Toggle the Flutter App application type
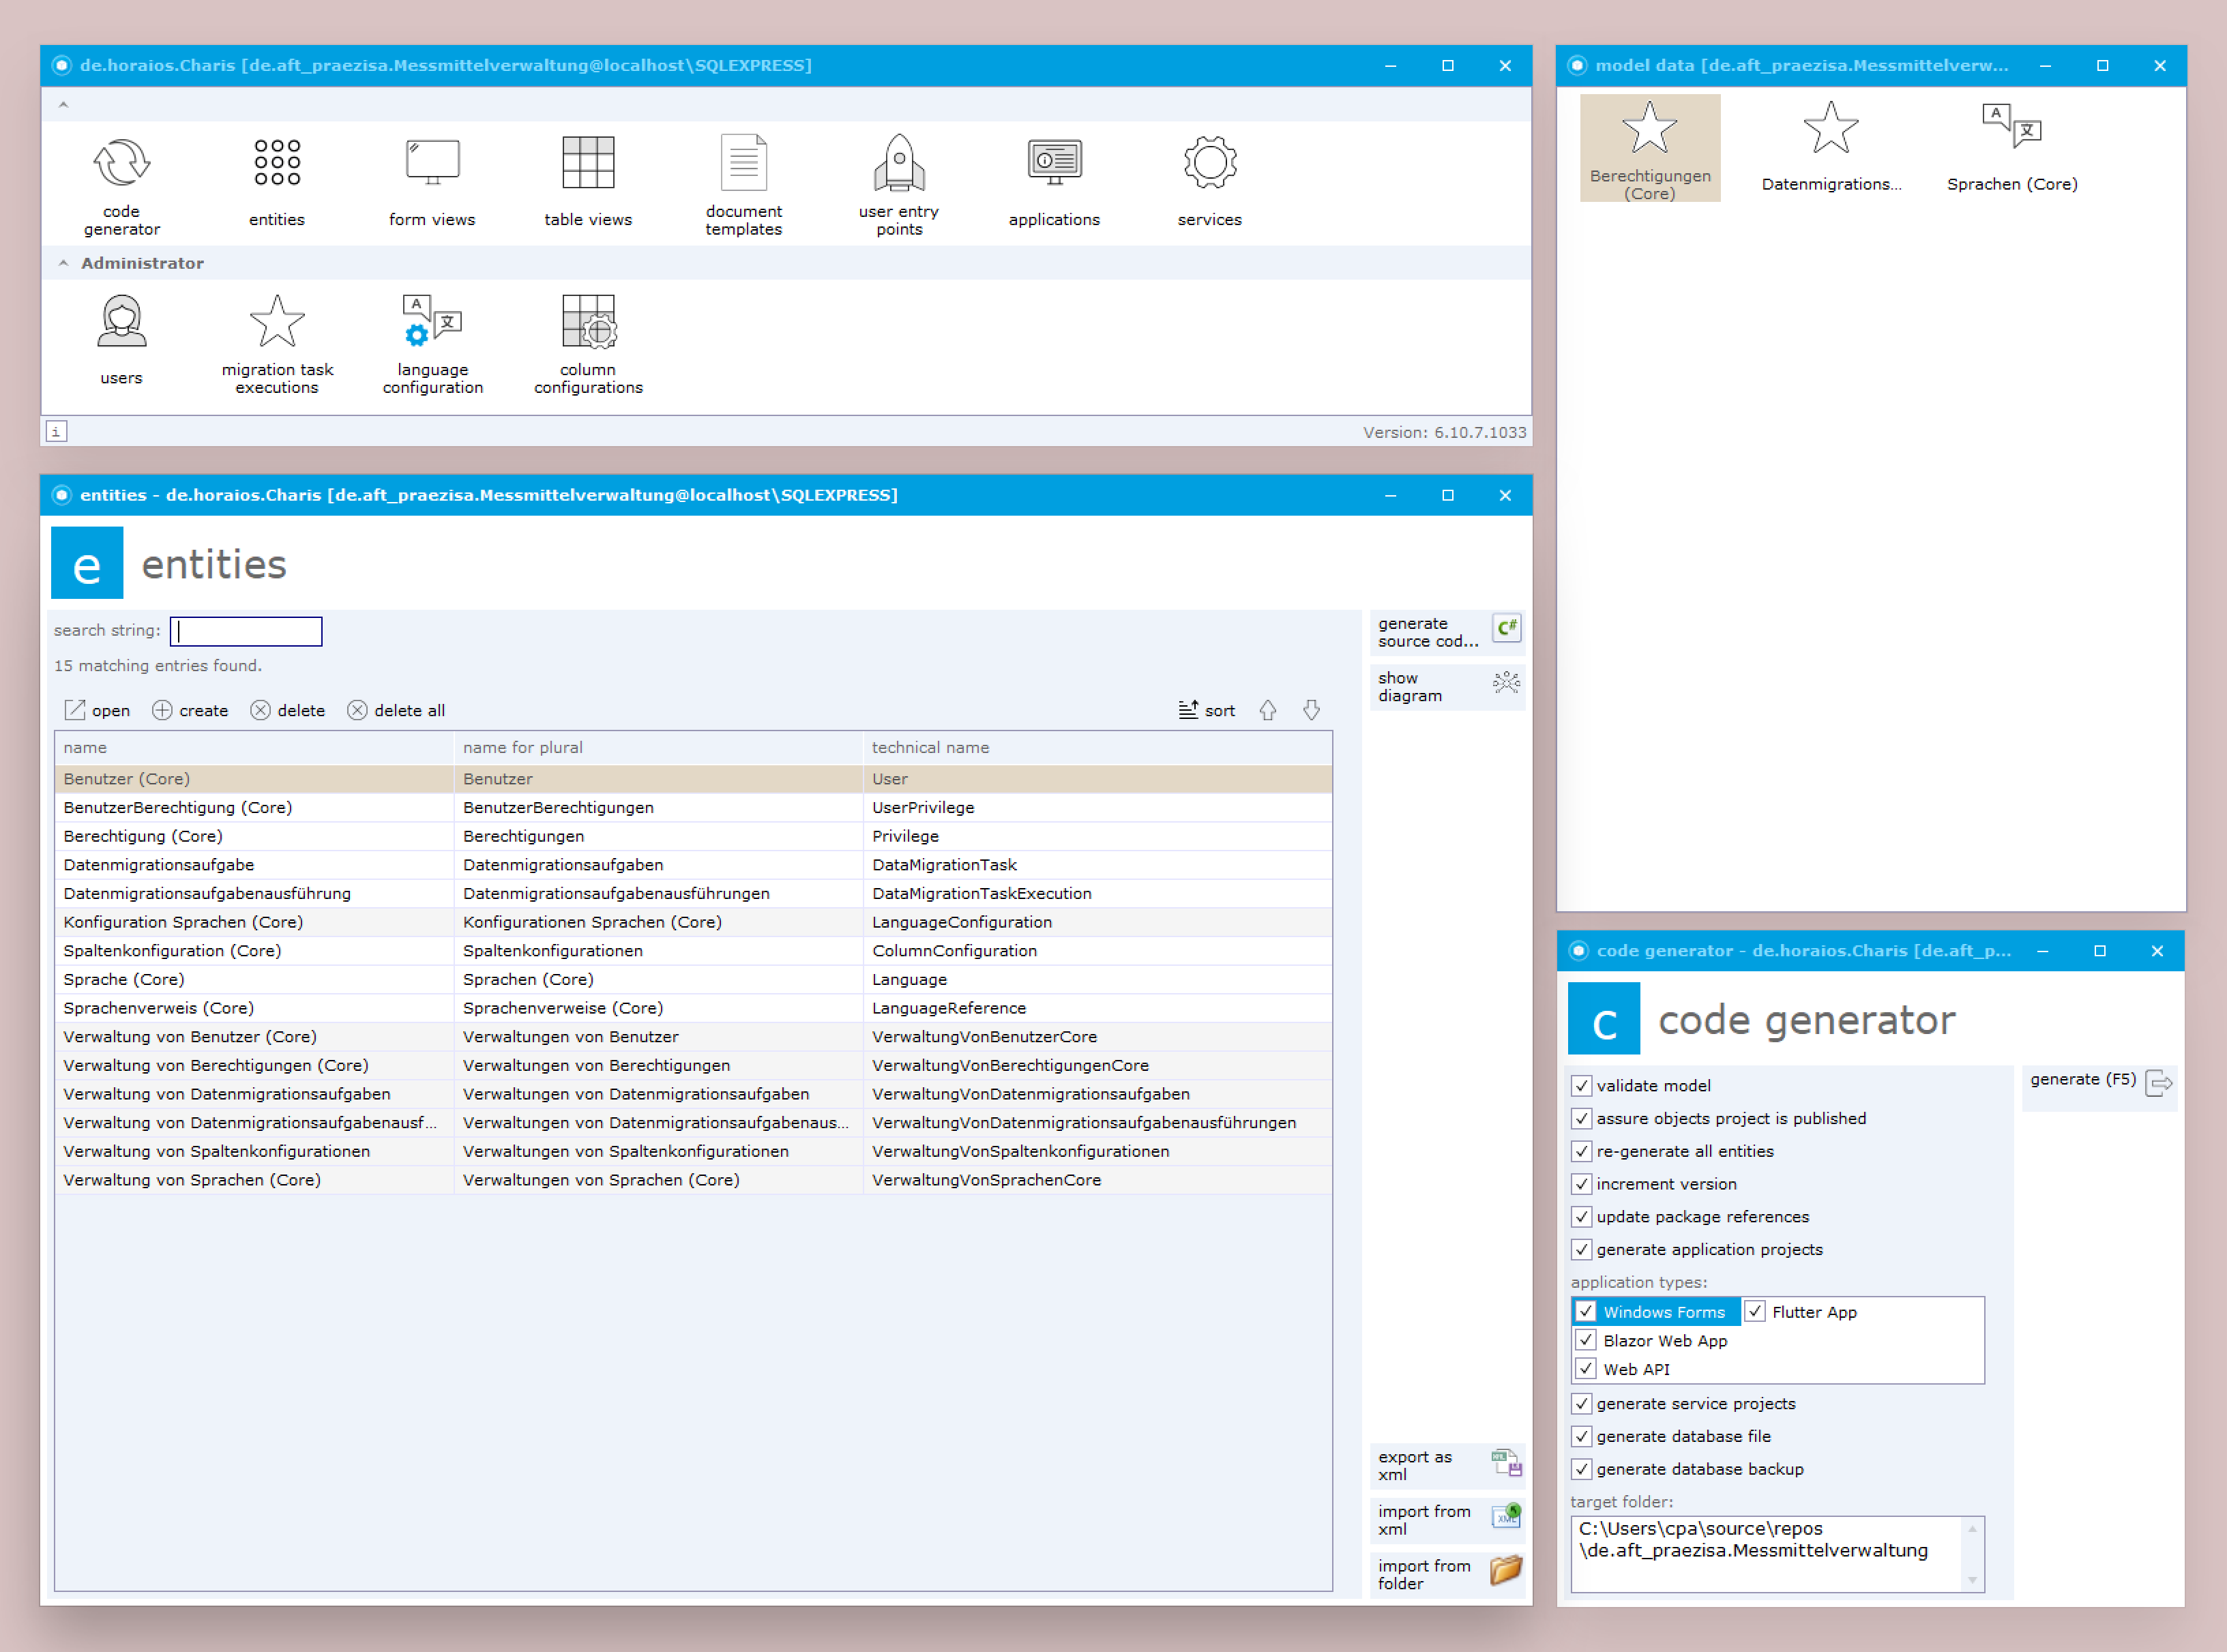The height and width of the screenshot is (1652, 2227). [1755, 1312]
